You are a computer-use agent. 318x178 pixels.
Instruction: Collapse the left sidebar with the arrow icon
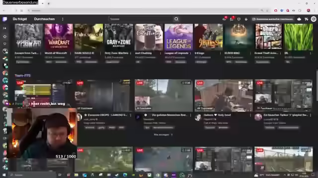4,28
